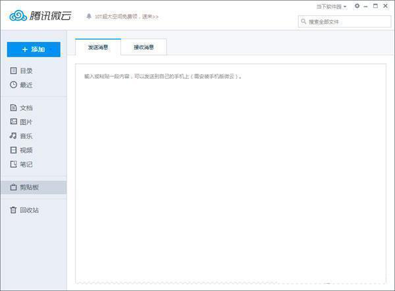
Task: Click the 目录 directory icon in sidebar
Action: pos(13,70)
